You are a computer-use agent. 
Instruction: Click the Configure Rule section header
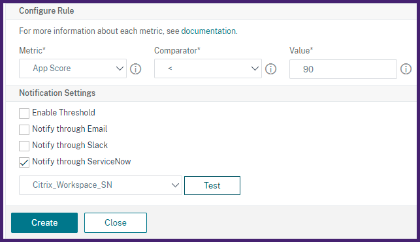point(46,10)
